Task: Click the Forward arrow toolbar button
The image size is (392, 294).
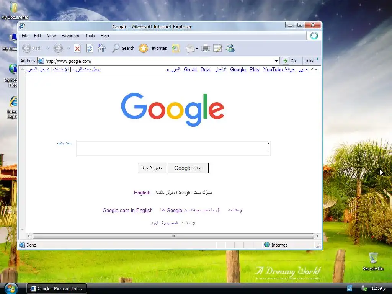Action: pyautogui.click(x=58, y=48)
